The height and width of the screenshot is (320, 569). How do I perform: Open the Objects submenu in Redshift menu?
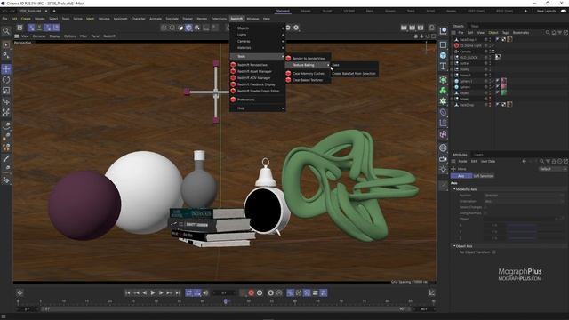(x=257, y=28)
